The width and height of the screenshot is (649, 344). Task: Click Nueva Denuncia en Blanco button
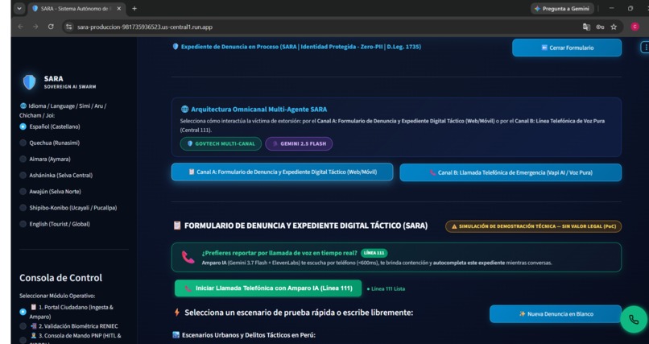[x=556, y=313]
